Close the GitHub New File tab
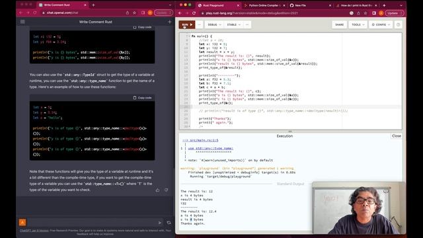 point(330,5)
